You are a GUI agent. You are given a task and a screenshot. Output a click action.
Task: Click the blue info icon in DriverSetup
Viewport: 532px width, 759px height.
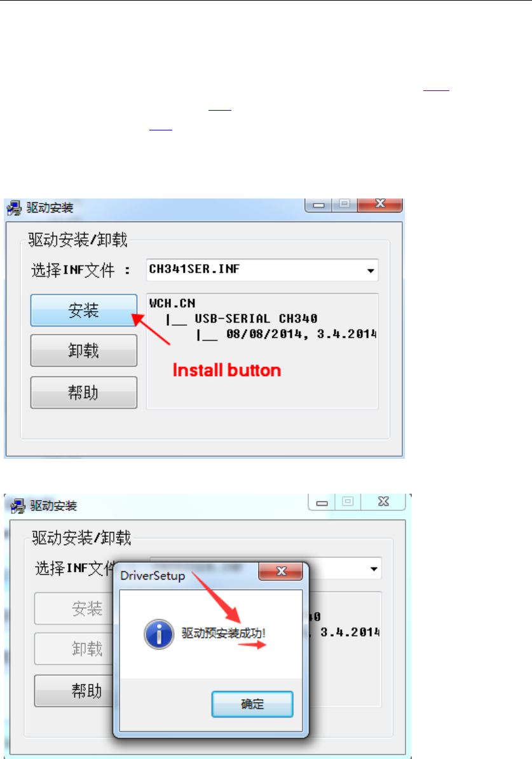[159, 634]
